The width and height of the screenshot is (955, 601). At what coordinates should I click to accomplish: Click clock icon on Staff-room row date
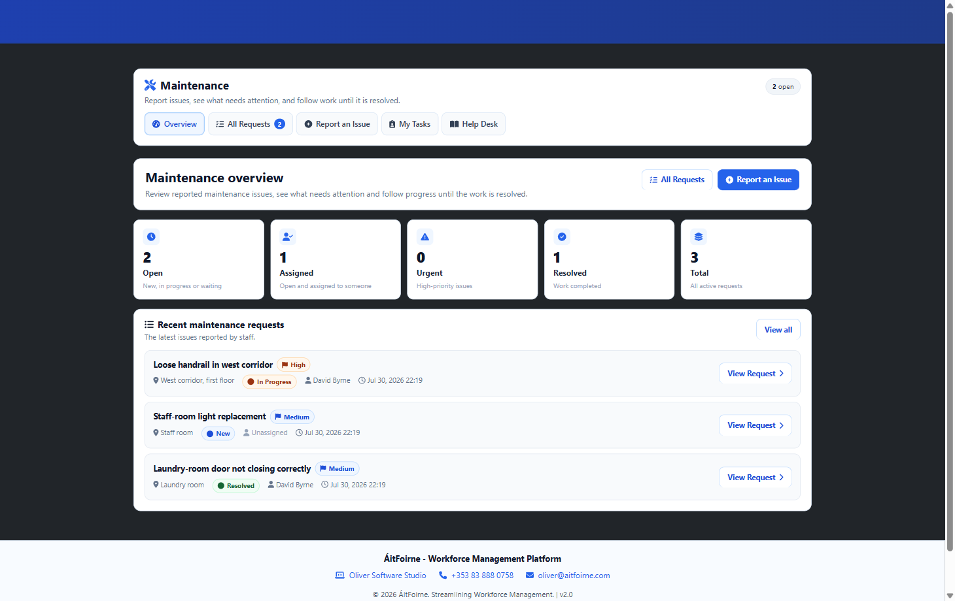[x=299, y=432]
